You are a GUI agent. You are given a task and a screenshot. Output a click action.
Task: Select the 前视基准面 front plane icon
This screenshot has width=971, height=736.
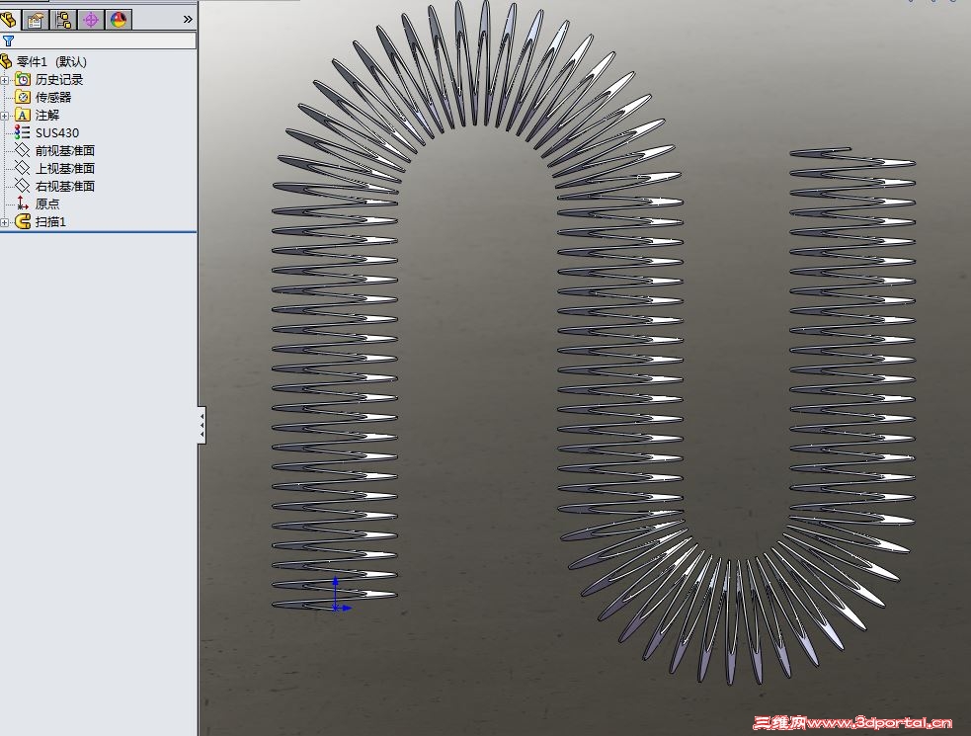click(23, 150)
